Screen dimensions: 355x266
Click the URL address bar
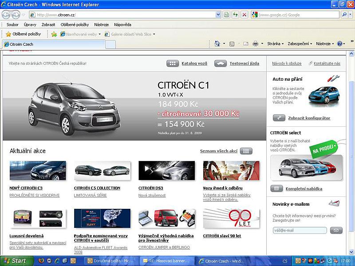pos(122,15)
